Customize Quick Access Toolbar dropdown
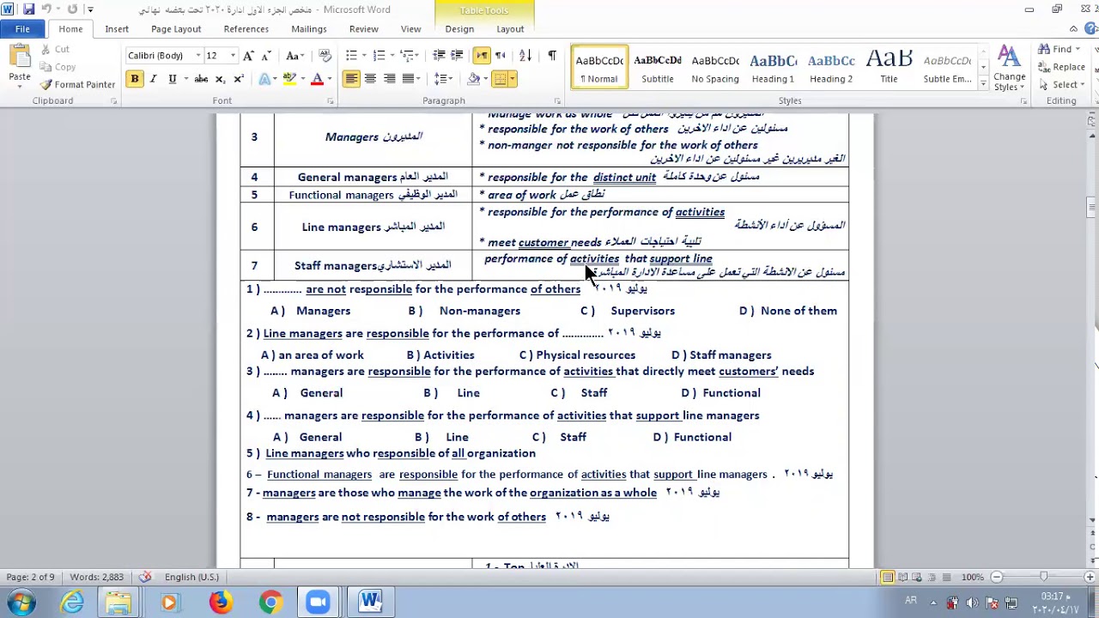Image resolution: width=1099 pixels, height=618 pixels. [x=90, y=9]
